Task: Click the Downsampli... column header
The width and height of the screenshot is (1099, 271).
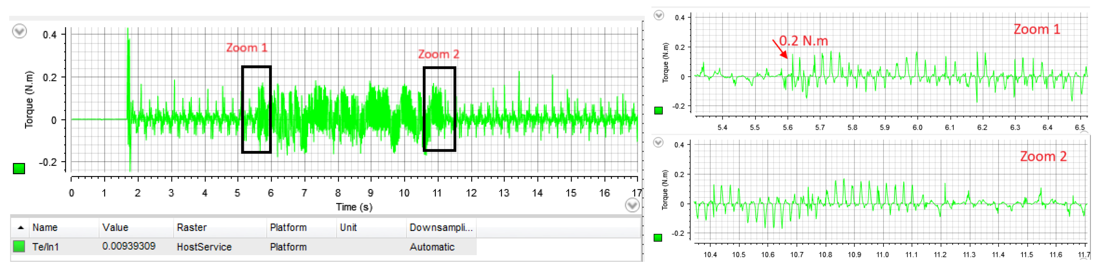Action: 441,228
